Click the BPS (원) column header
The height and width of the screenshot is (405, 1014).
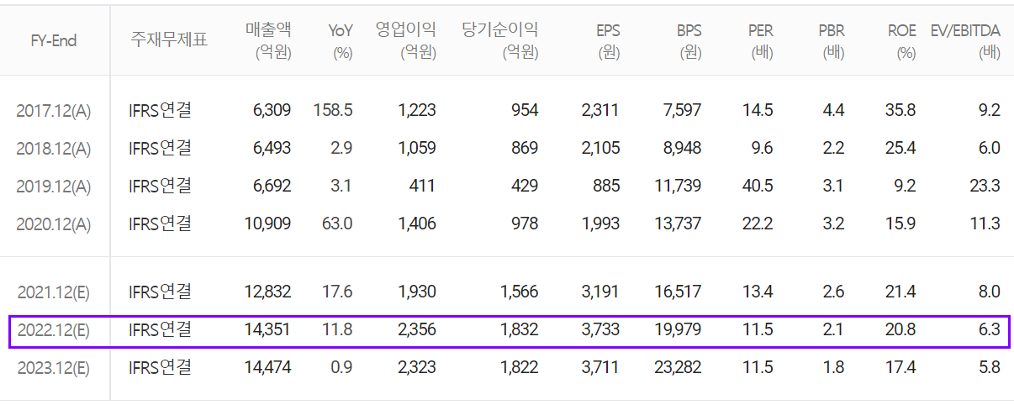689,40
